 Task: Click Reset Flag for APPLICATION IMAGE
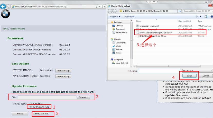63,77
